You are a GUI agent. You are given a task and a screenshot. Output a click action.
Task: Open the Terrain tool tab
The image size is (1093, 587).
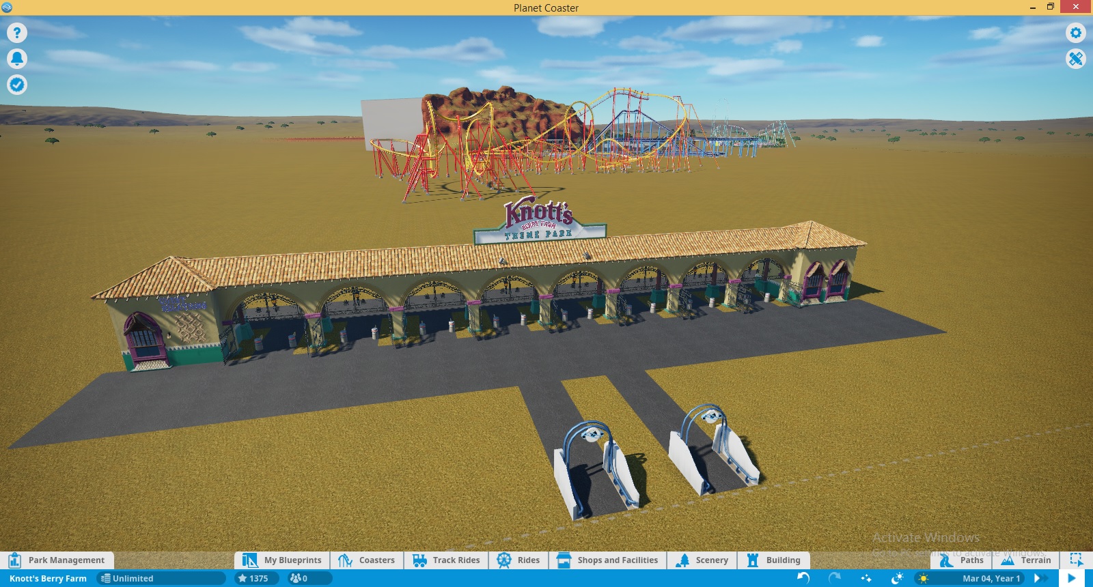click(1025, 560)
